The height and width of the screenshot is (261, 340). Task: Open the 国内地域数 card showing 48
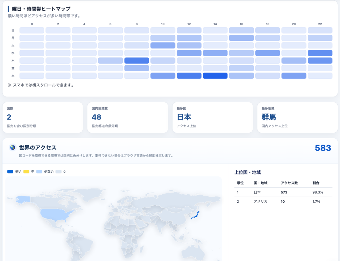[127, 117]
